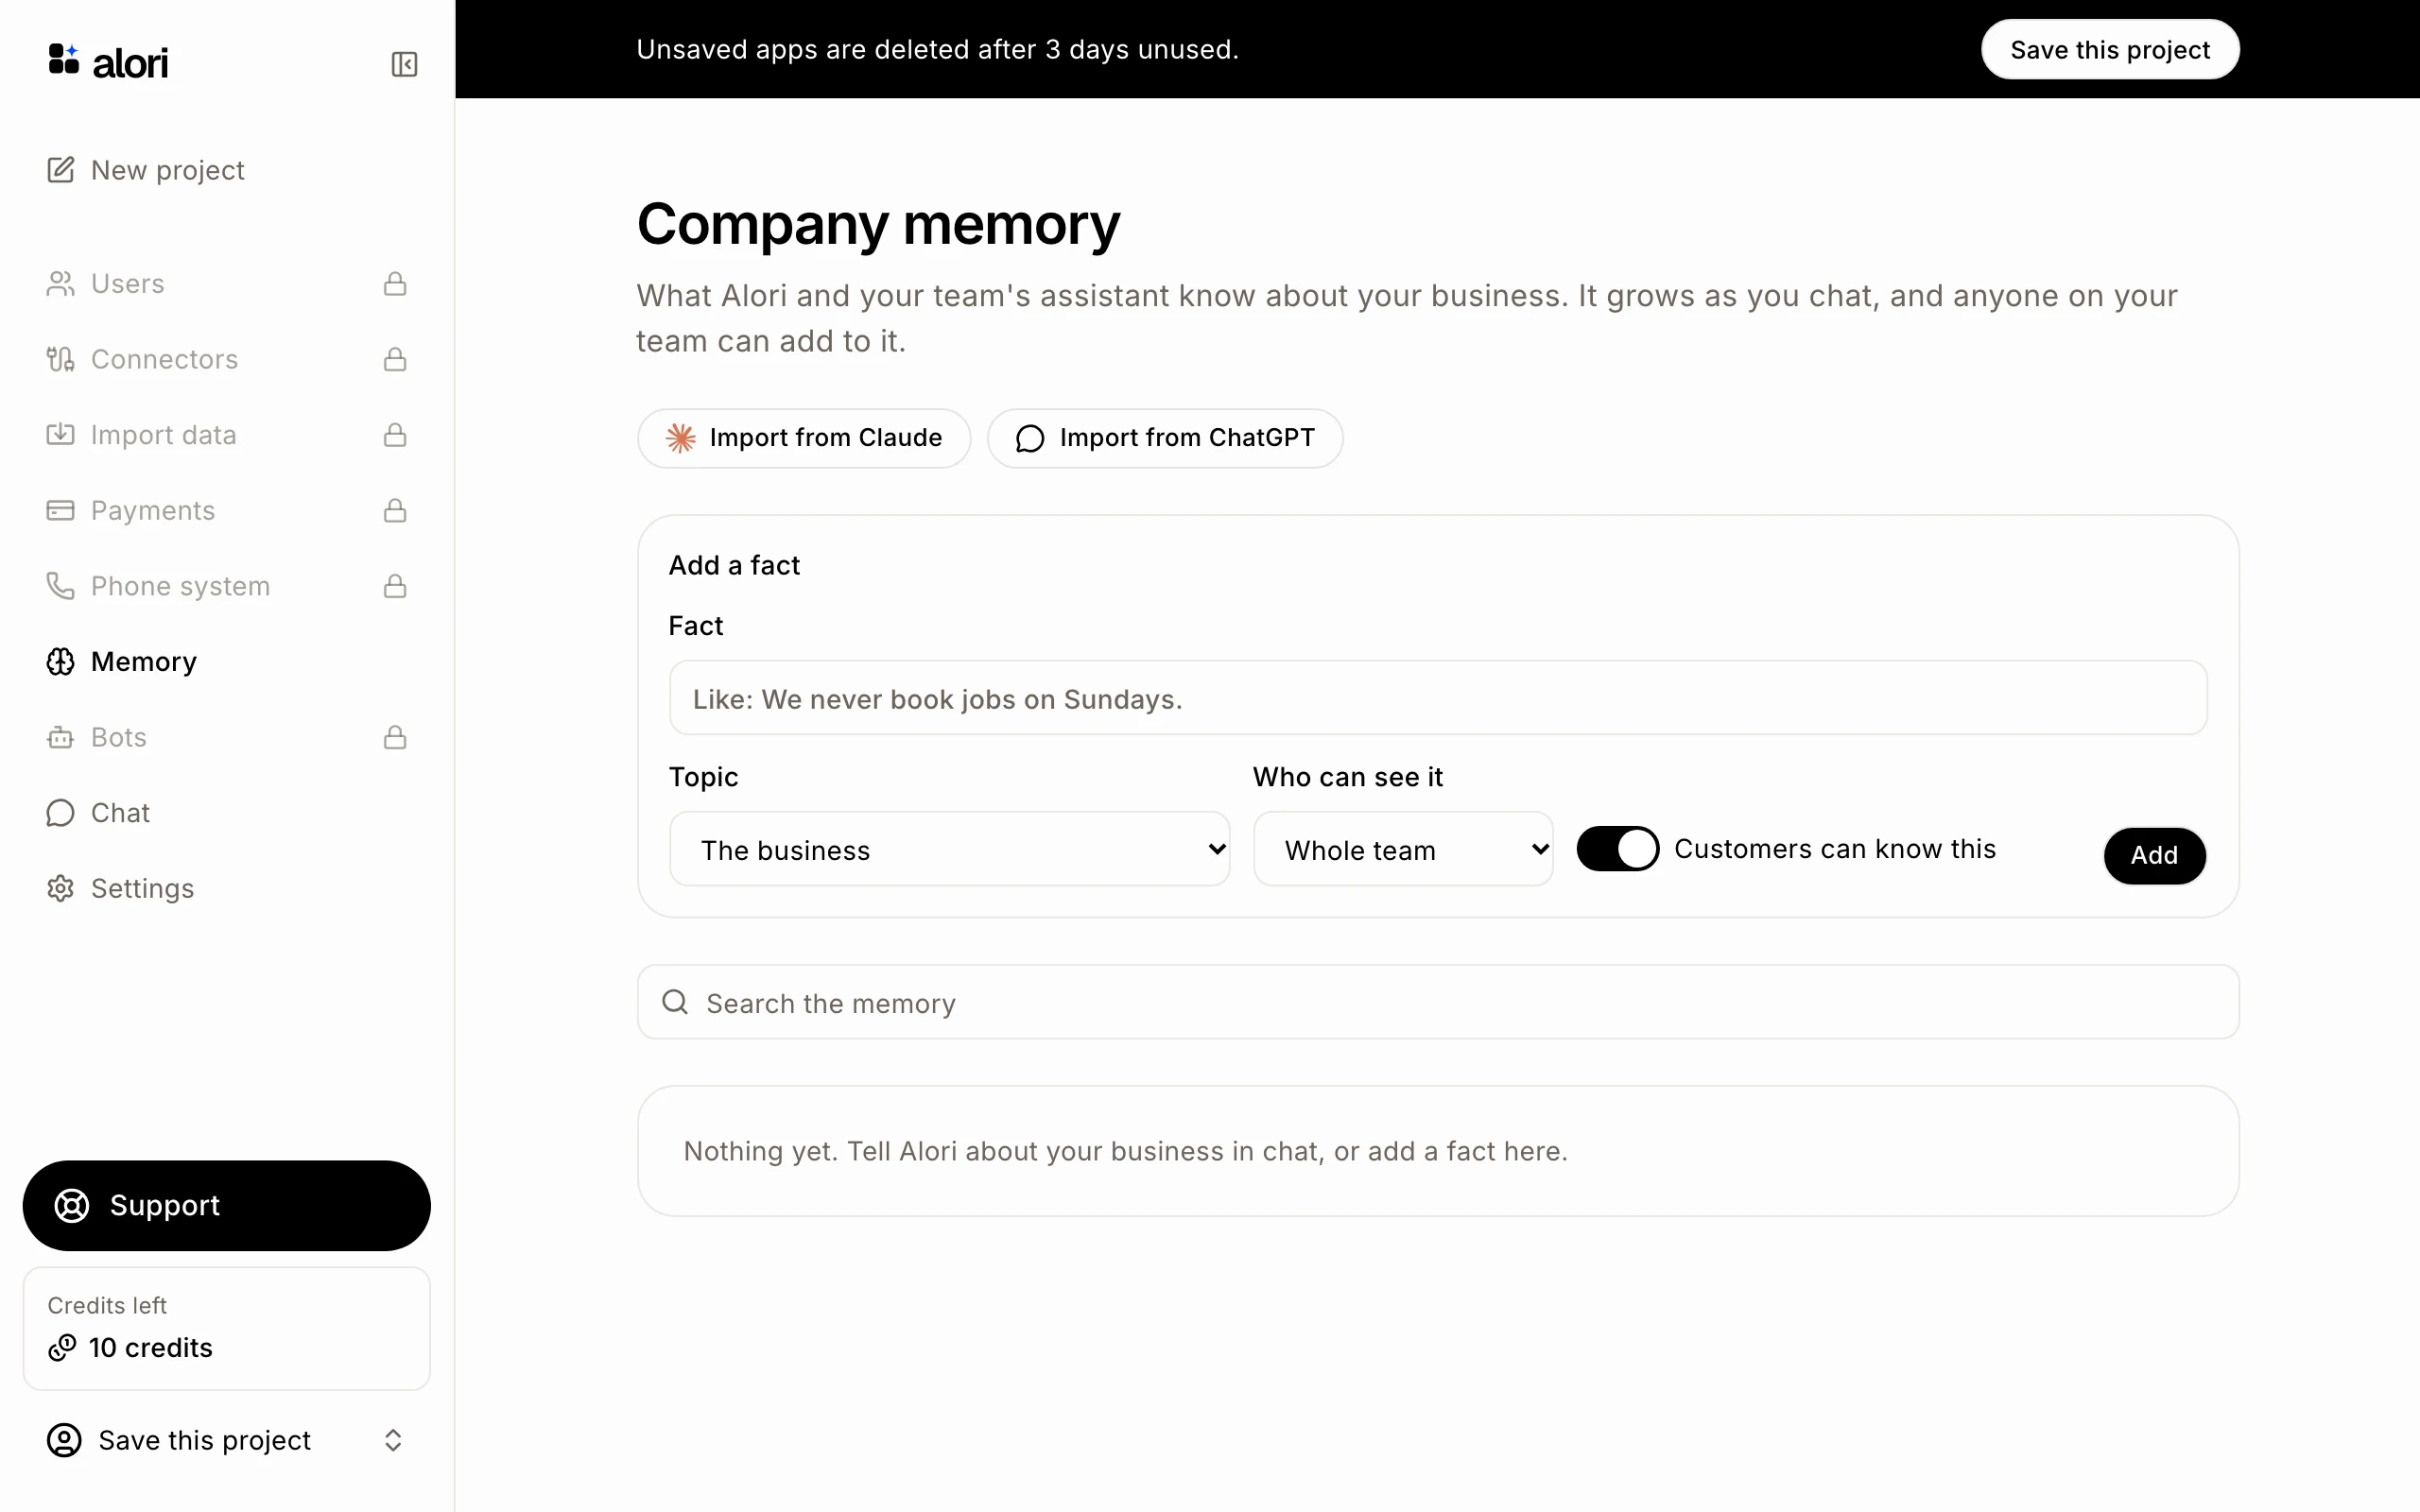The height and width of the screenshot is (1512, 2420).
Task: Open the Support button
Action: point(226,1205)
